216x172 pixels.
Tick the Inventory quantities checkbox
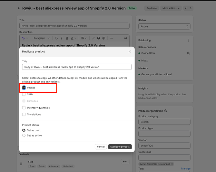(x=24, y=108)
